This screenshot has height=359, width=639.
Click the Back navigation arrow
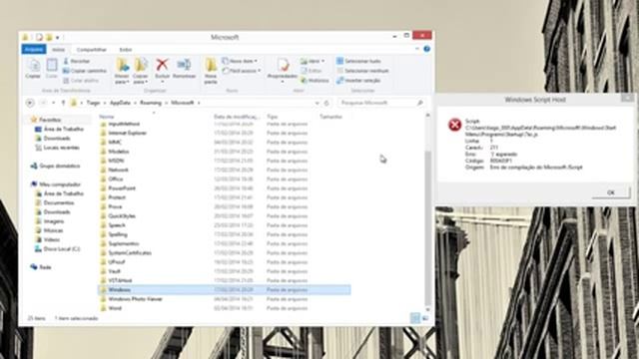[30, 103]
